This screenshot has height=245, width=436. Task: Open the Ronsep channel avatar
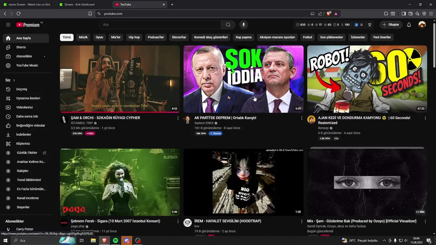point(311,119)
